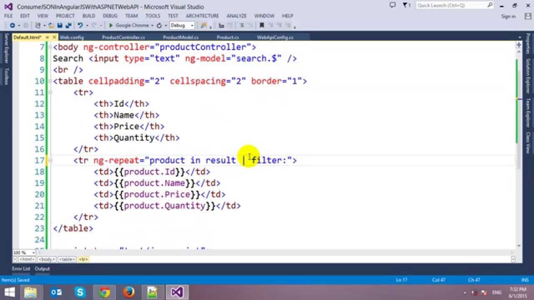Open the DEBUG menu
Viewport: 534px width, 300px height.
(110, 16)
